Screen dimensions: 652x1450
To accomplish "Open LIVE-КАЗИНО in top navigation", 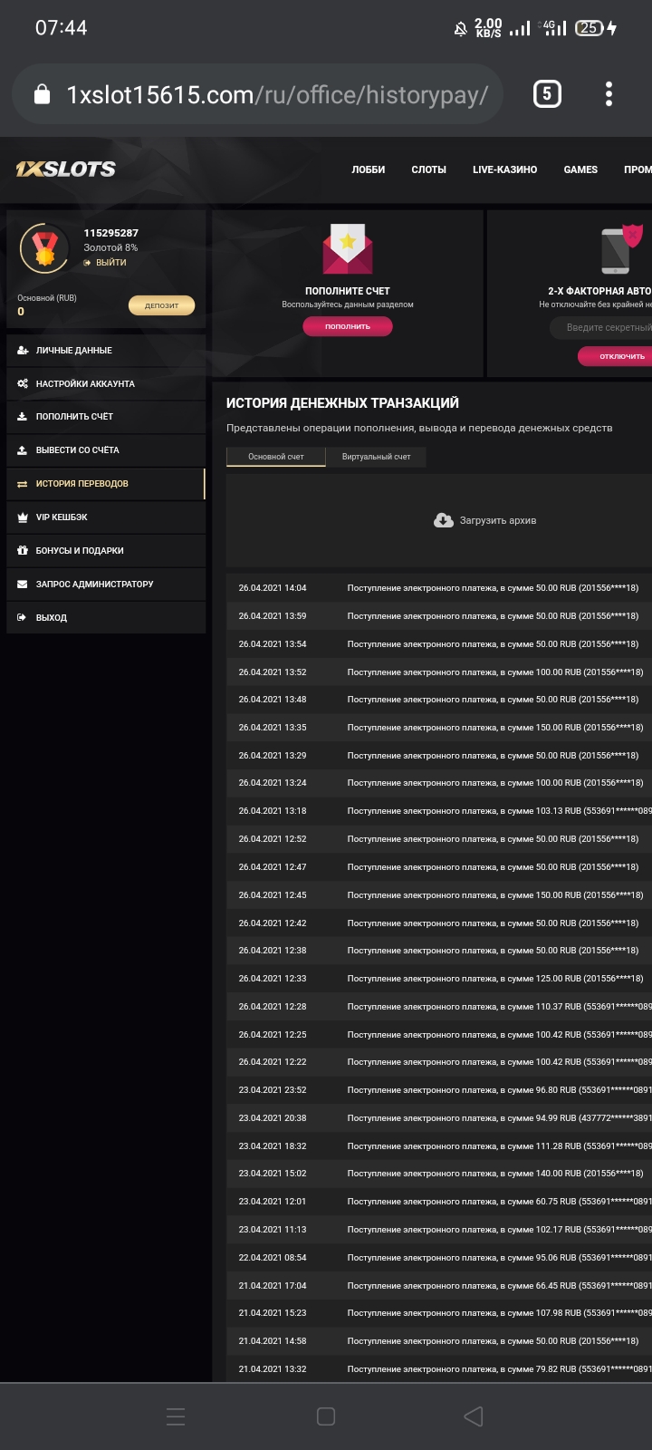I will [x=504, y=169].
